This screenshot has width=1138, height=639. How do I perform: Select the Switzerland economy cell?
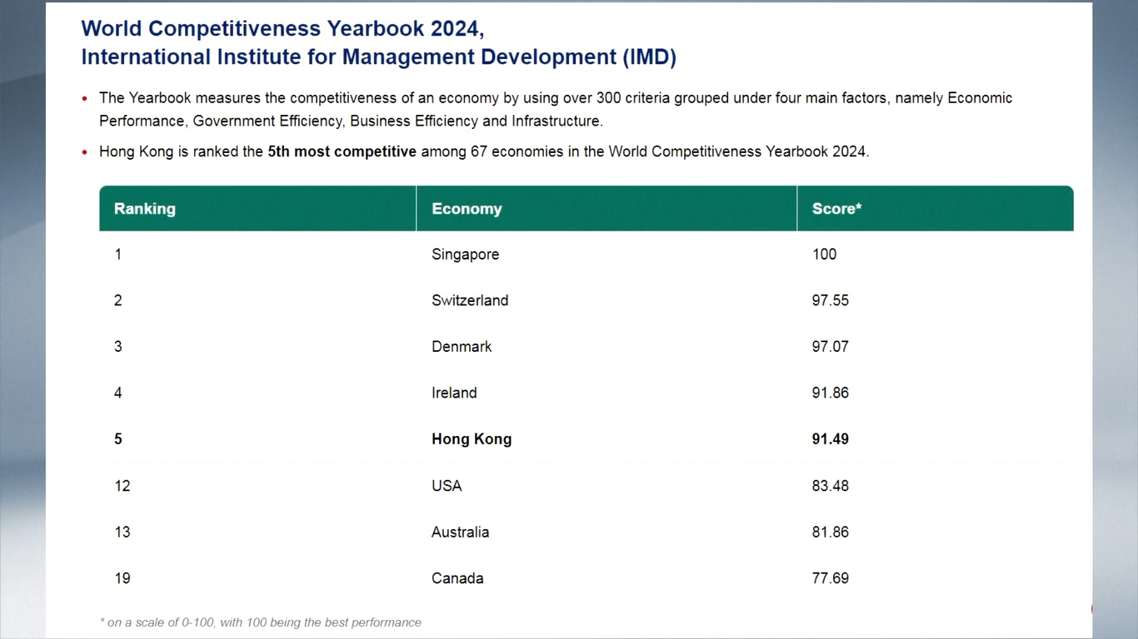click(469, 300)
